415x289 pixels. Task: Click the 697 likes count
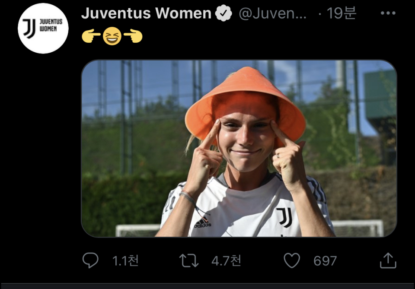point(325,260)
